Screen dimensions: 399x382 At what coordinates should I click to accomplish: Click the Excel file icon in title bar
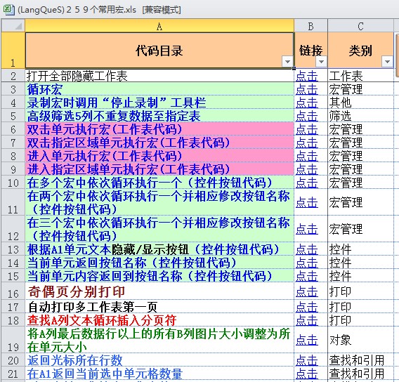8,10
